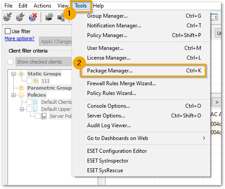Viewport: 225px width, 189px height.
Task: Toggle the Show checked clients checkbox
Action: [x=10, y=62]
